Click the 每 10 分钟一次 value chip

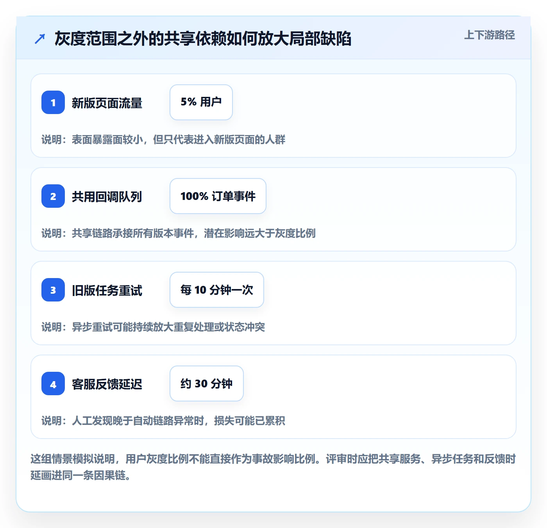click(x=217, y=290)
